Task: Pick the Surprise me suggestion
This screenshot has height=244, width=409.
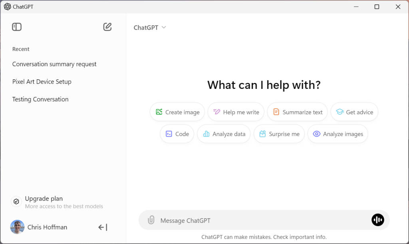Action: (279, 134)
